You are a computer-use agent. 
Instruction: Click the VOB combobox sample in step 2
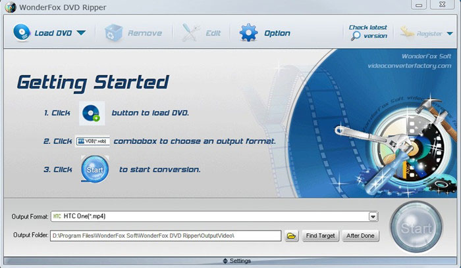[x=93, y=141]
